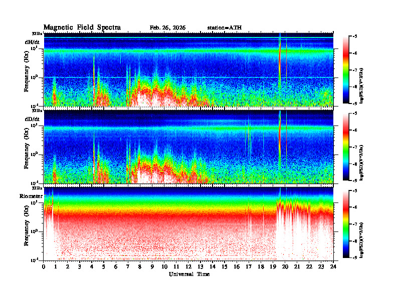Click hour "12" on the Universal Time axis
Image resolution: width=397 pixels, height=306 pixels.
coord(188,267)
